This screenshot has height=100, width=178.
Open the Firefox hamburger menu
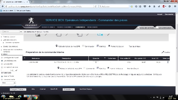[175, 7]
